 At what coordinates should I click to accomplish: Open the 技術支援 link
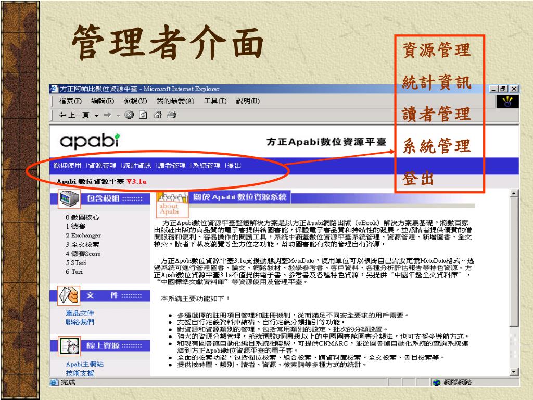[80, 373]
